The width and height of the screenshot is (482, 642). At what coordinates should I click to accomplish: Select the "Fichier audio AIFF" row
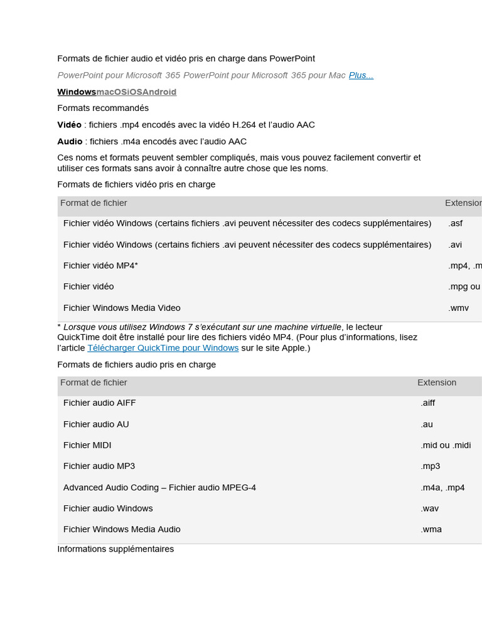click(x=99, y=403)
